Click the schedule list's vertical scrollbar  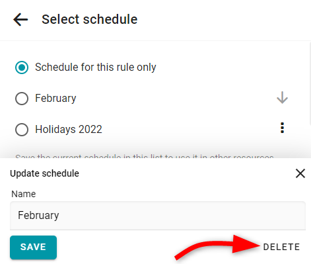[310, 84]
